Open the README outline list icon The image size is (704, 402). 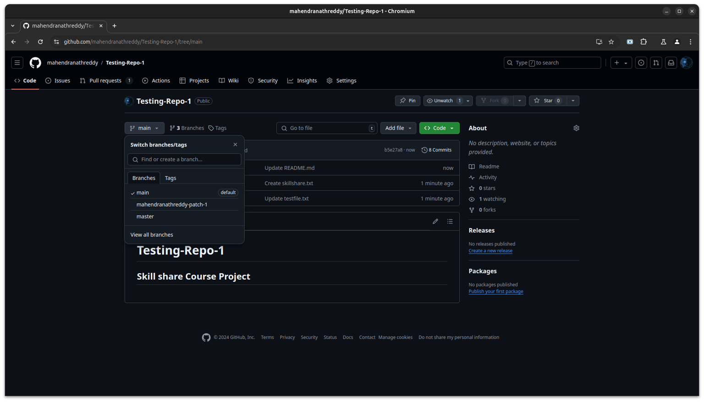(x=450, y=222)
